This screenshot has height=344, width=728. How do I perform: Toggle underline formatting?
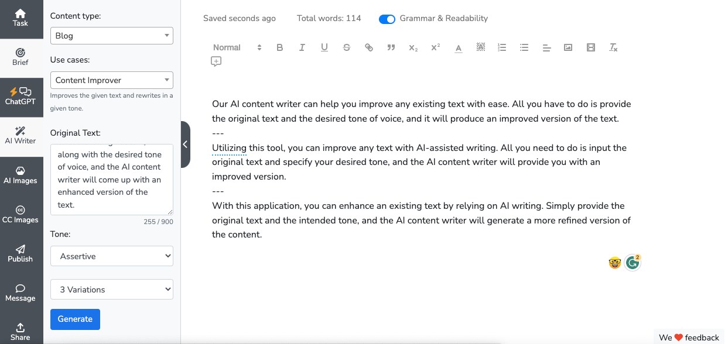324,48
